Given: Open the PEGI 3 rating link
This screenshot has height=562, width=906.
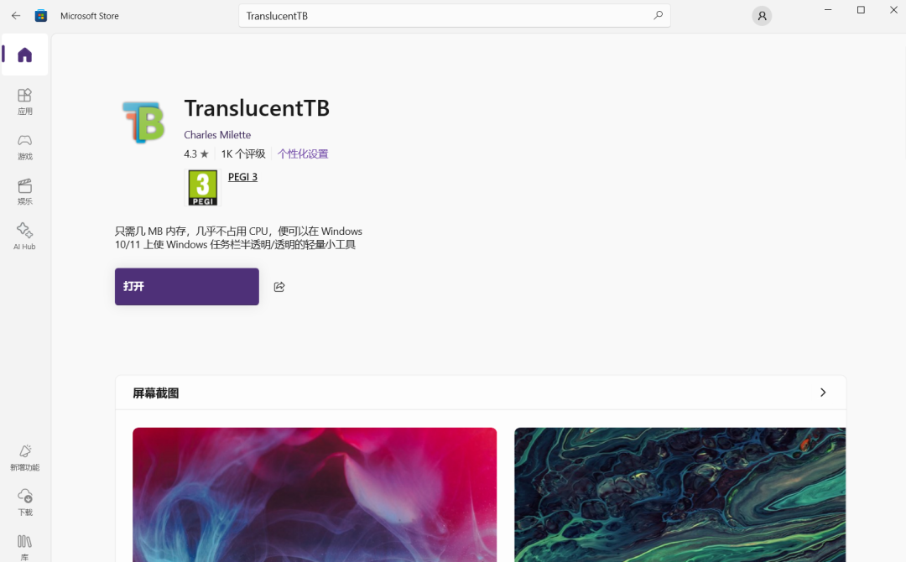Looking at the screenshot, I should (x=242, y=177).
